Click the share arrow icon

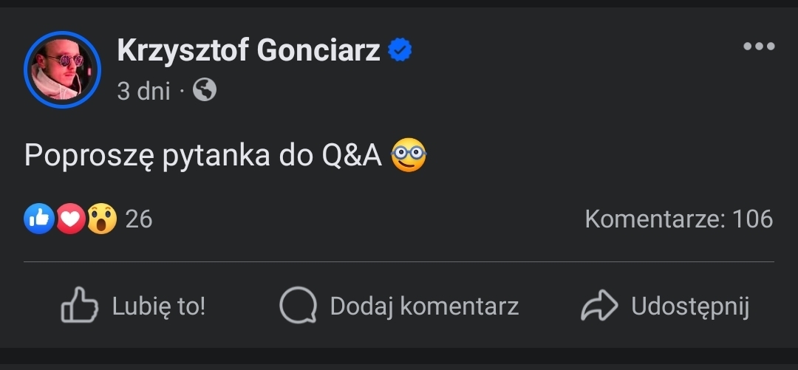(x=599, y=306)
